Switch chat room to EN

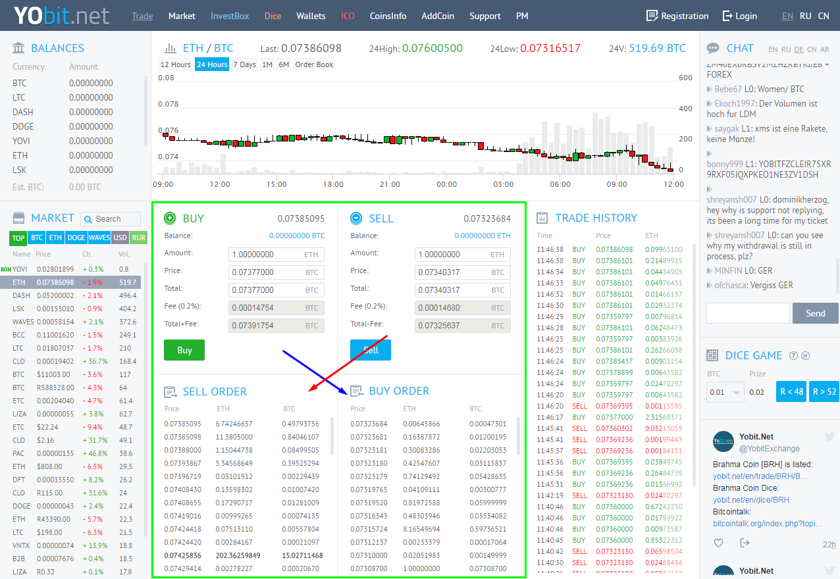point(773,49)
